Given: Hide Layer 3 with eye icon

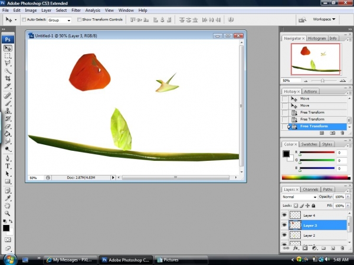Looking at the screenshot, I should [x=284, y=225].
